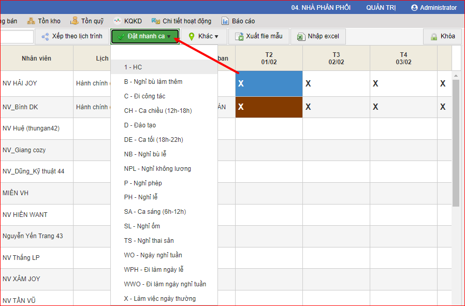The image size is (465, 306).
Task: Pick P - Nghỉ phép option
Action: (164, 183)
